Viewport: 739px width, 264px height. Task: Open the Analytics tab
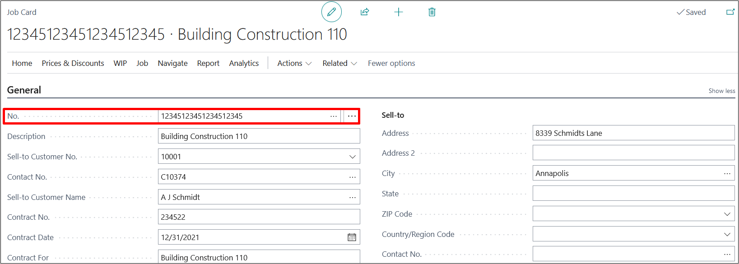[244, 63]
